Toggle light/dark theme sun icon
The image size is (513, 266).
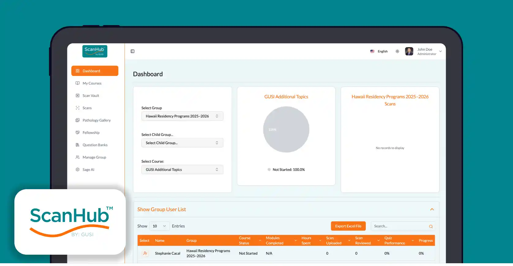[x=397, y=51]
